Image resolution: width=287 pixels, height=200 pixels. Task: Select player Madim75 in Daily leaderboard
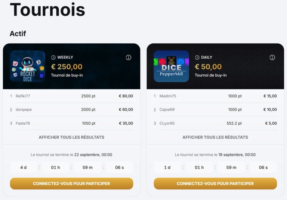(167, 96)
